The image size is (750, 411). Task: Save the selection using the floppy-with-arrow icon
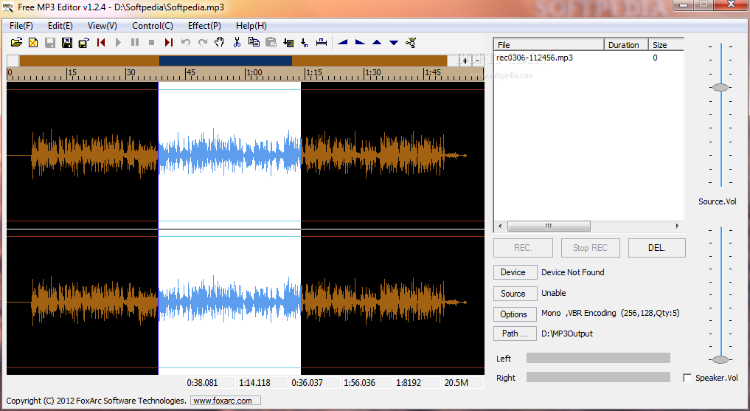tap(84, 43)
